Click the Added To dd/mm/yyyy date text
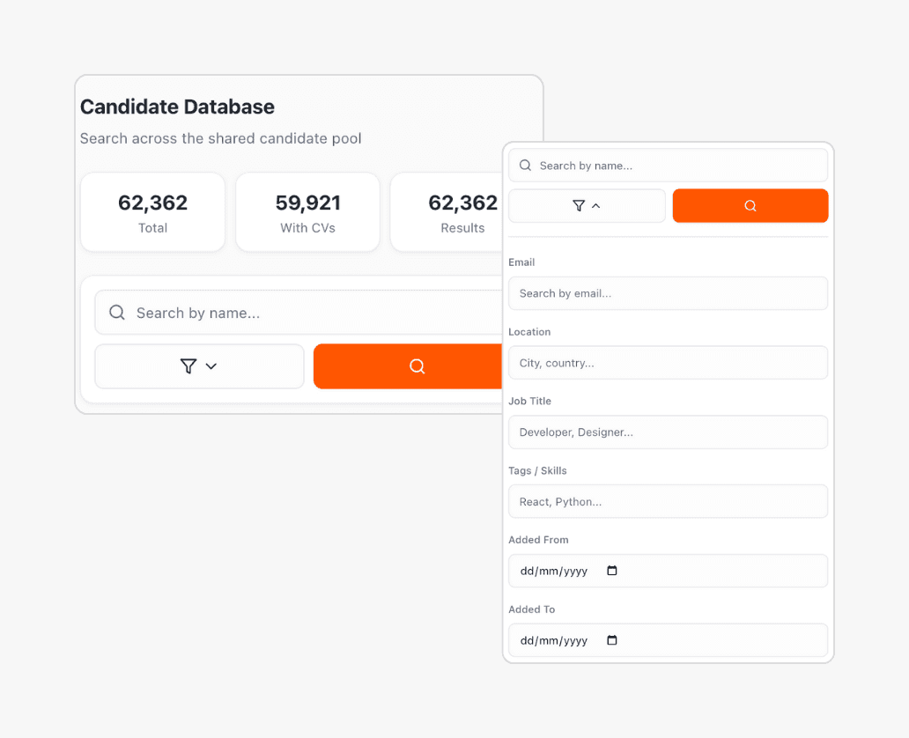Viewport: 909px width, 738px height. 554,640
